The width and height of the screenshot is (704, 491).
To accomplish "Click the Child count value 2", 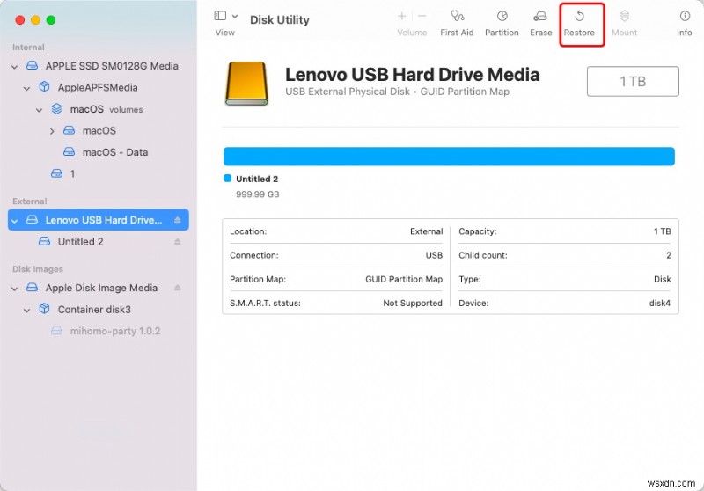I will [x=669, y=255].
